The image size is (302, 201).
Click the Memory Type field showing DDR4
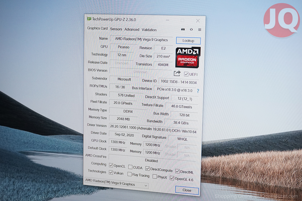point(128,111)
